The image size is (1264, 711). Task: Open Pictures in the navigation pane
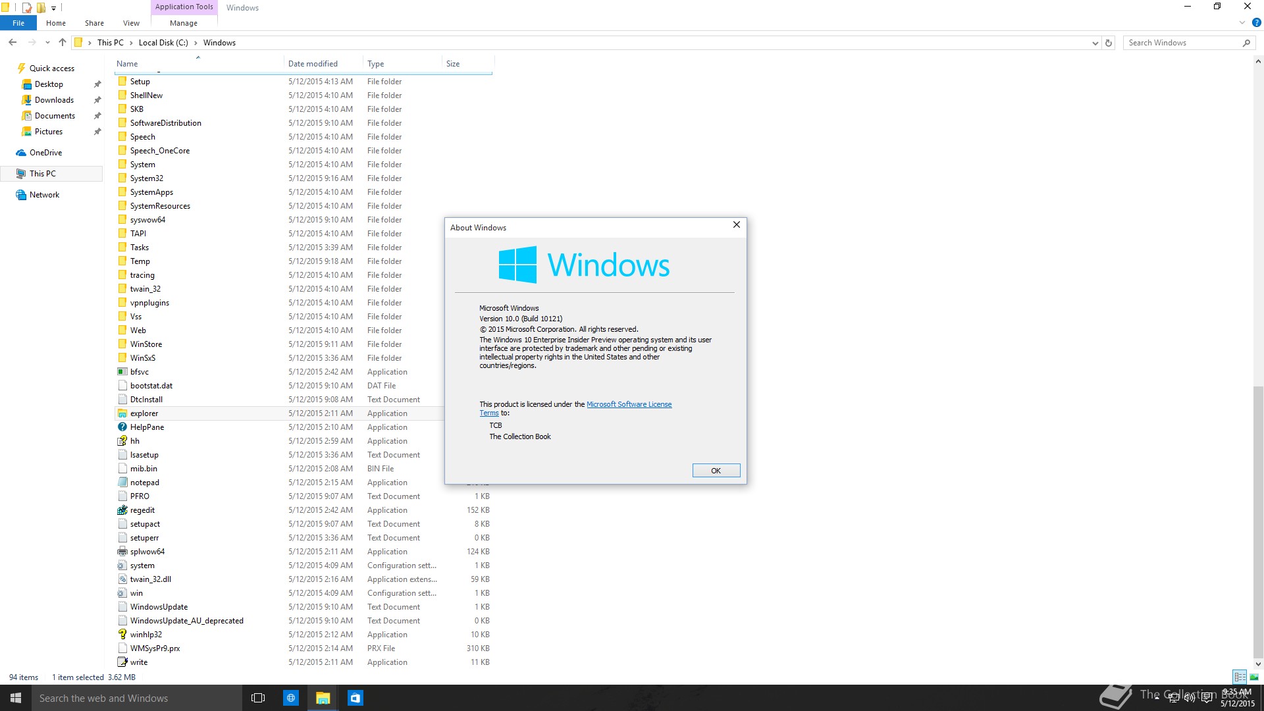[49, 132]
